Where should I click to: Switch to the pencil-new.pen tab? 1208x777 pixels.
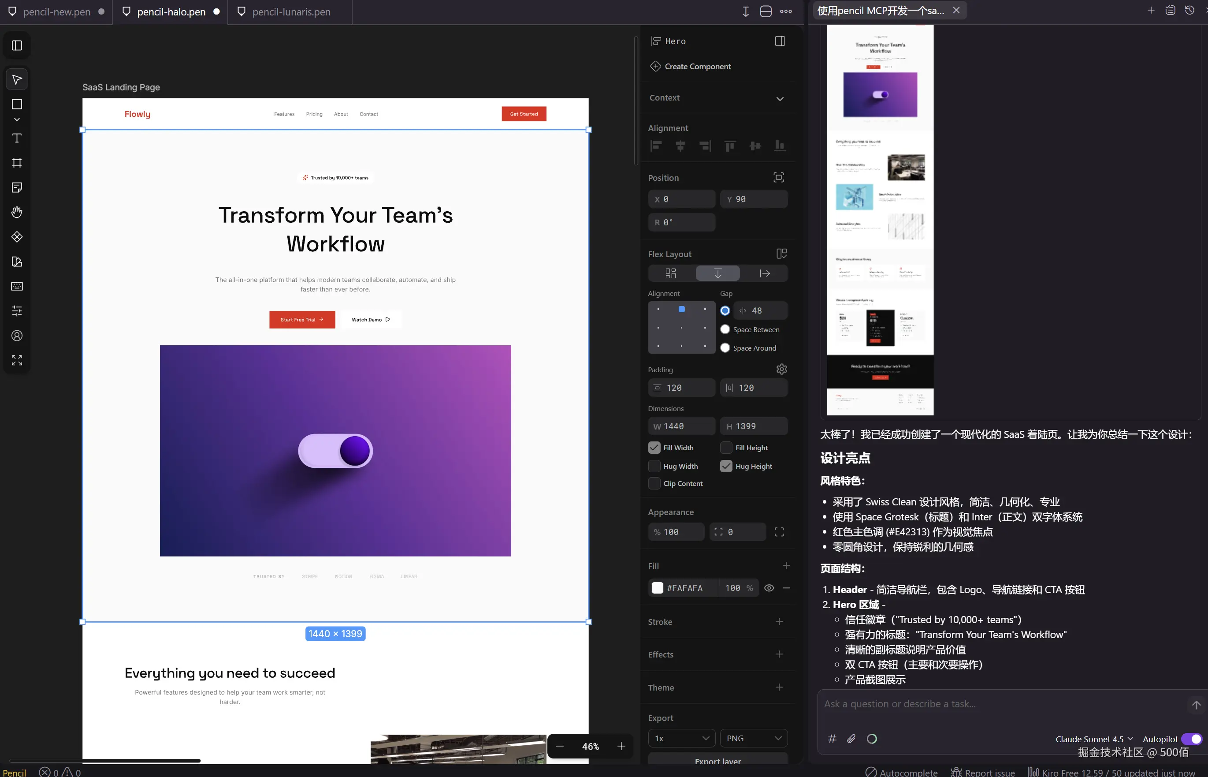coord(56,11)
